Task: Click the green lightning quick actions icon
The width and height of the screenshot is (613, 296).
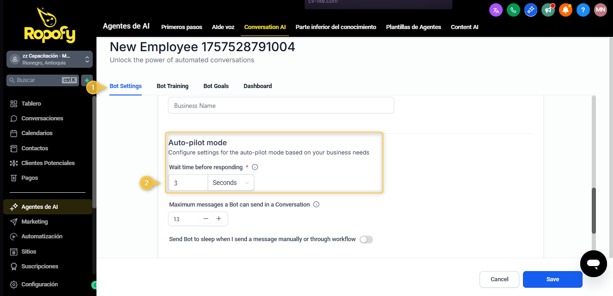Action: click(87, 80)
